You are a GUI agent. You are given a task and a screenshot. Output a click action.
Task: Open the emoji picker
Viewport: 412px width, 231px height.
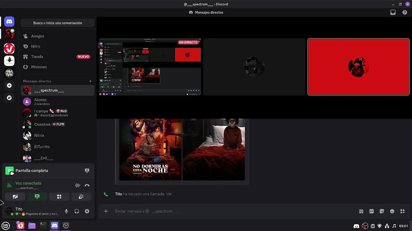(392, 211)
